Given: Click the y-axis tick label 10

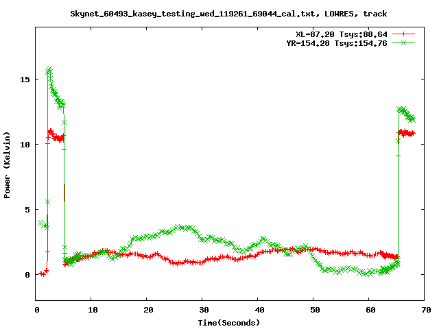Looking at the screenshot, I should [25, 145].
